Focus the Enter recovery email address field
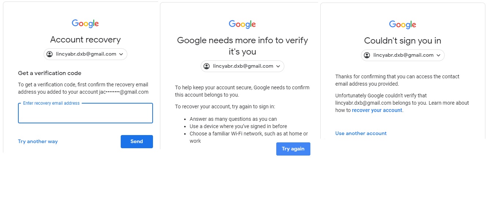 click(85, 113)
